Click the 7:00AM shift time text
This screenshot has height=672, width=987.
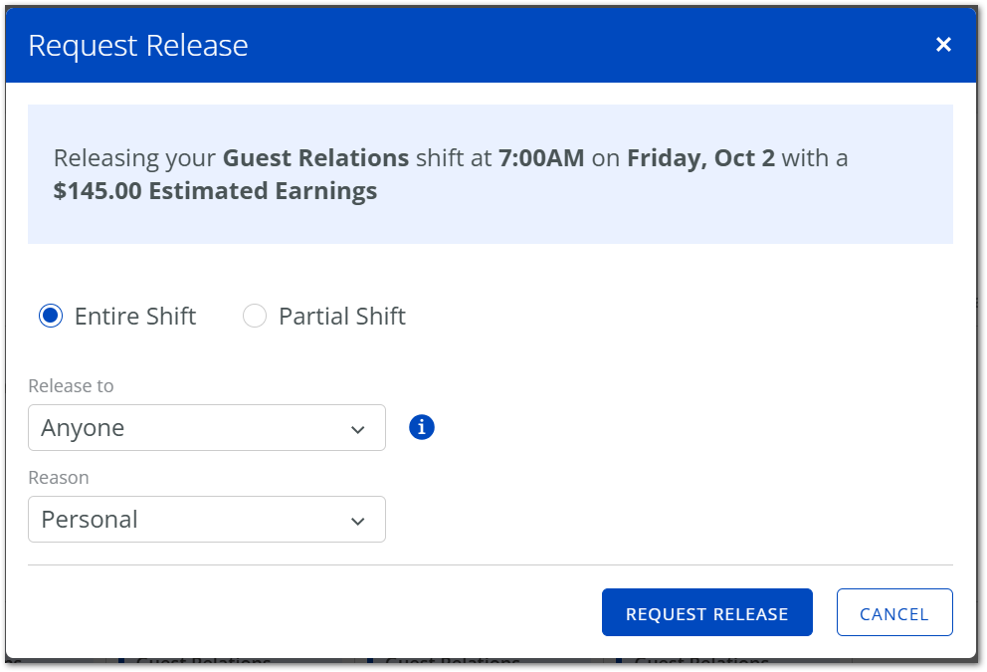click(541, 158)
